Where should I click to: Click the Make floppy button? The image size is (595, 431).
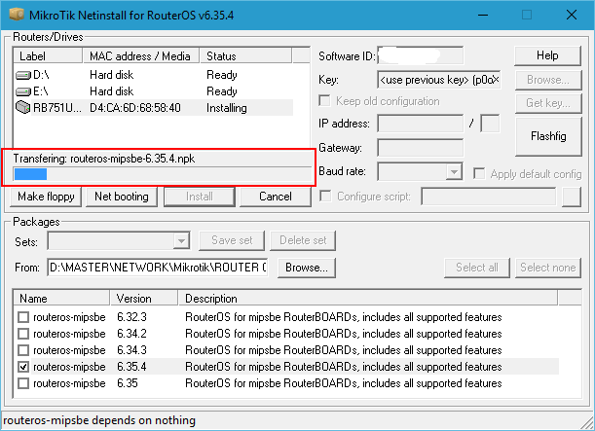46,197
